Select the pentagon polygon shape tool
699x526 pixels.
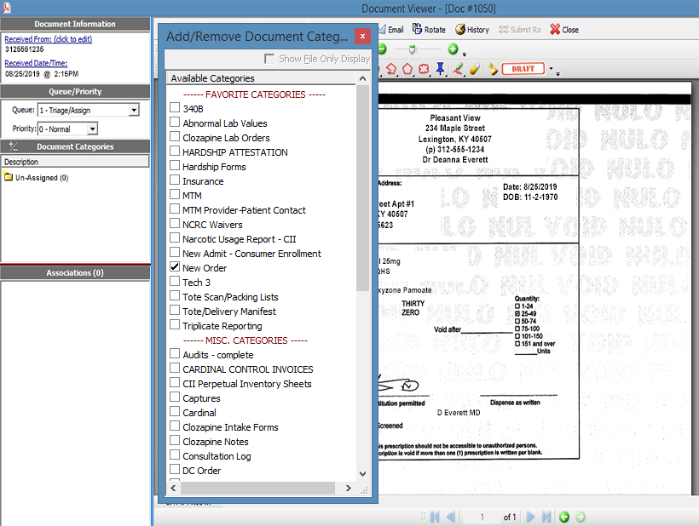[x=407, y=69]
